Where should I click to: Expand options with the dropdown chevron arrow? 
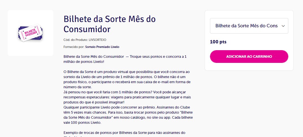(283, 26)
